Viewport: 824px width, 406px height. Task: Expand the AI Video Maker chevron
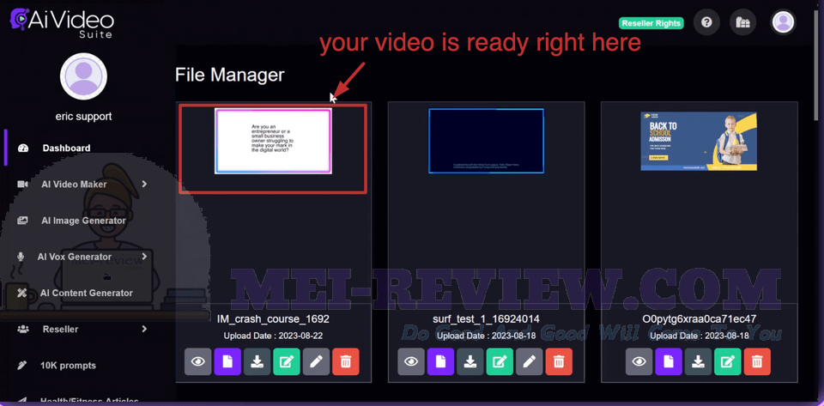tap(144, 184)
